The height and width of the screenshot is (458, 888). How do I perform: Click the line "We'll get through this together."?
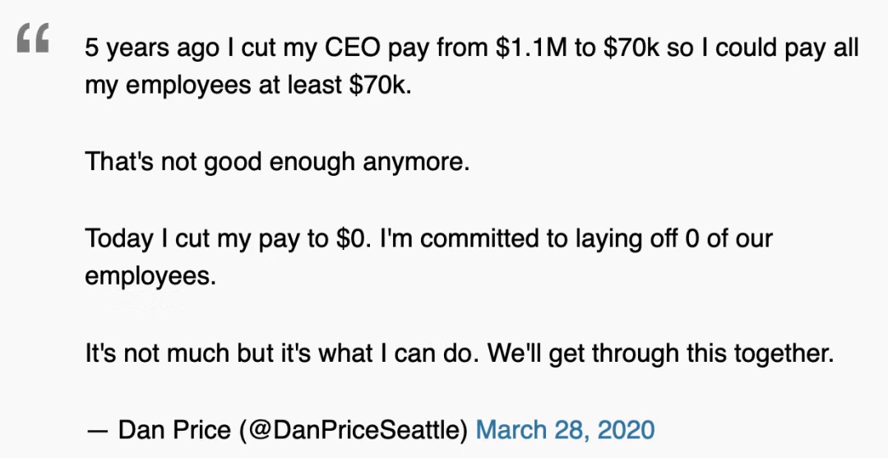click(661, 354)
